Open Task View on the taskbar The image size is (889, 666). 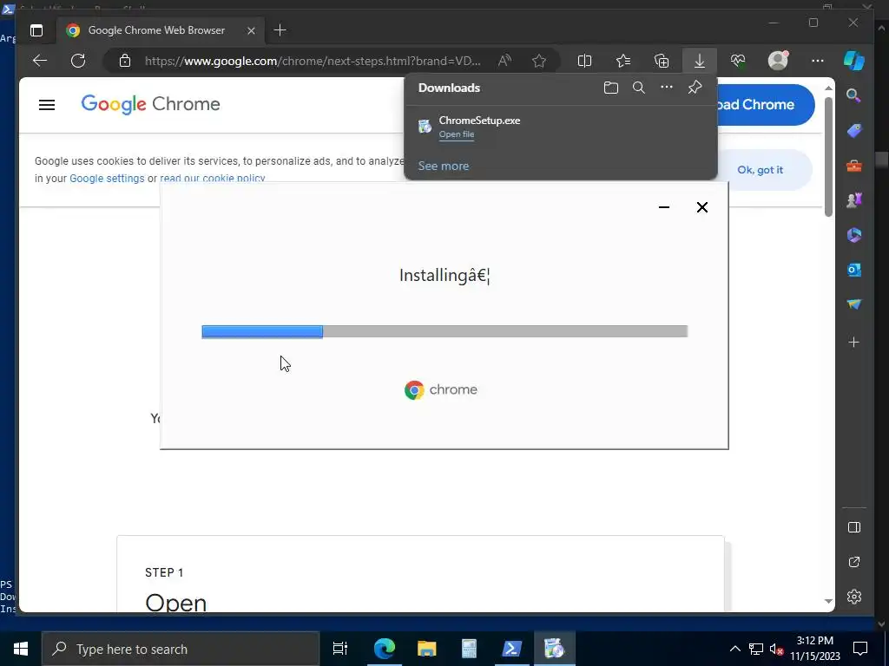coord(340,649)
